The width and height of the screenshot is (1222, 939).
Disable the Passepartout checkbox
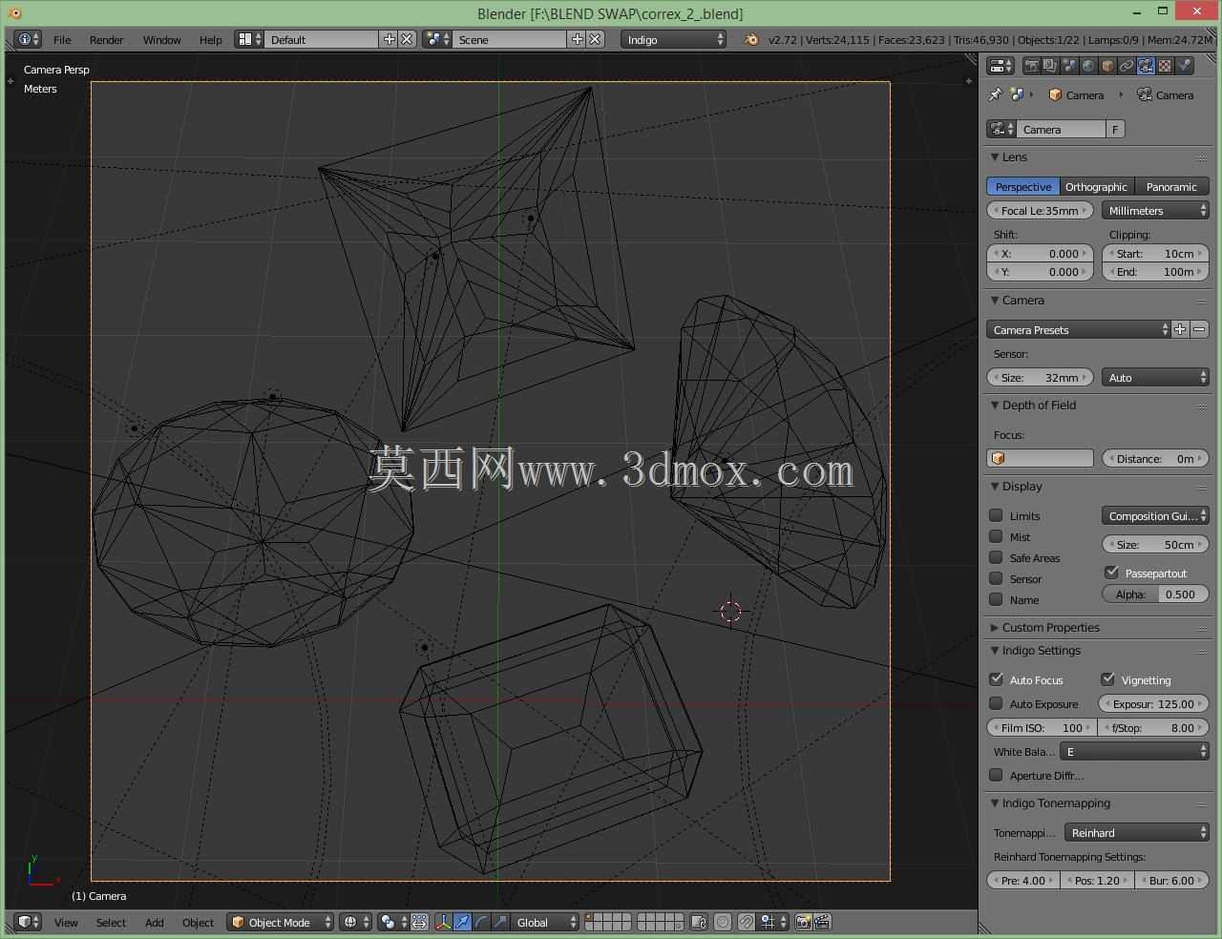click(1111, 573)
